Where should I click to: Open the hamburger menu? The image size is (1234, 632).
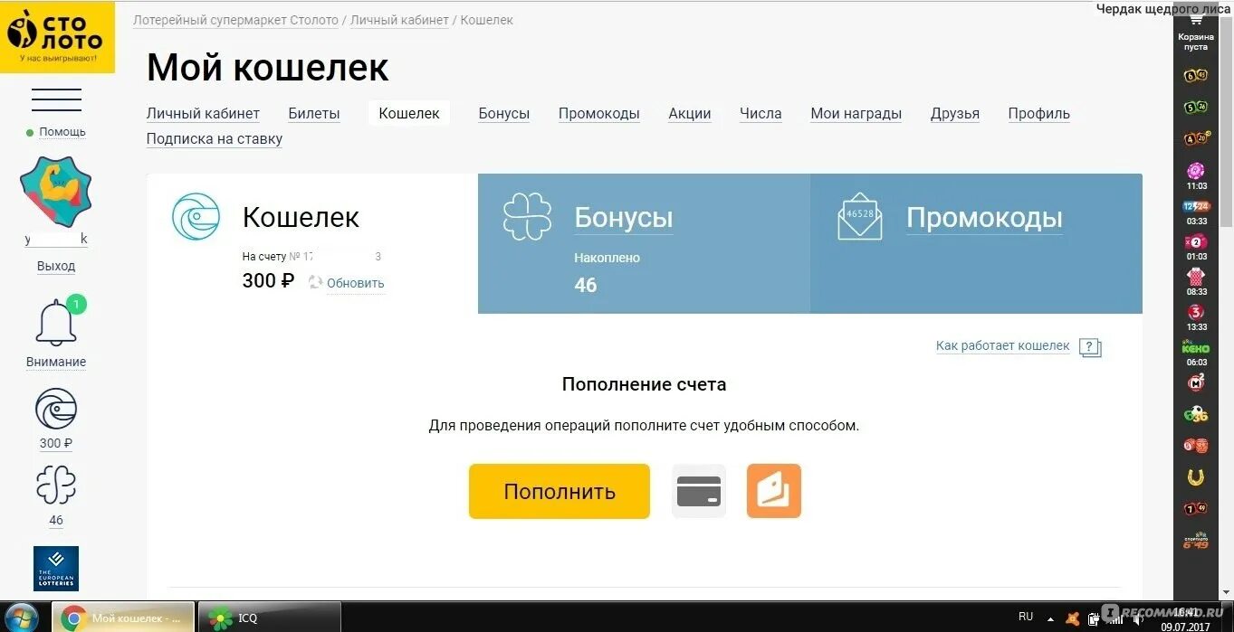[56, 99]
